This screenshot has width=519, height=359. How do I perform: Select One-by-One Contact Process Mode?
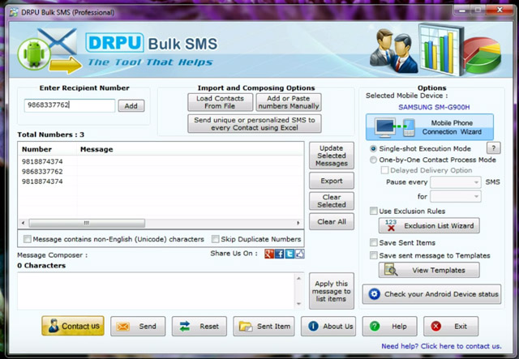[373, 160]
